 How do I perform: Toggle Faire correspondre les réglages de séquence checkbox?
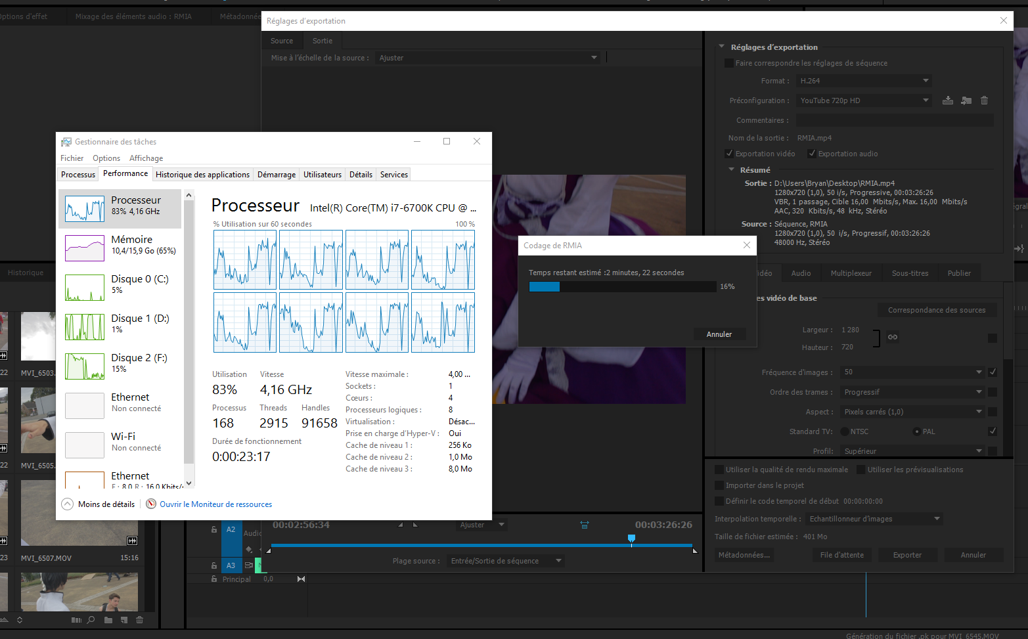pos(728,63)
